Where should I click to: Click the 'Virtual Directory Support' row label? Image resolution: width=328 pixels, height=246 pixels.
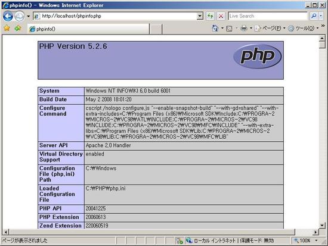(61, 157)
